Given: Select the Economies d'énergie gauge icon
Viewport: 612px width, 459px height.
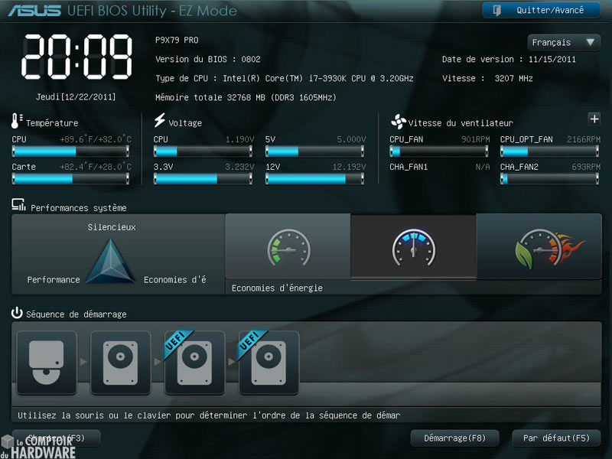Looking at the screenshot, I should pos(288,246).
